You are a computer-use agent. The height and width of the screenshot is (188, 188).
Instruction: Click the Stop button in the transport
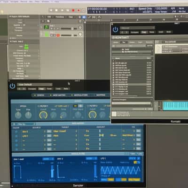(56, 10)
